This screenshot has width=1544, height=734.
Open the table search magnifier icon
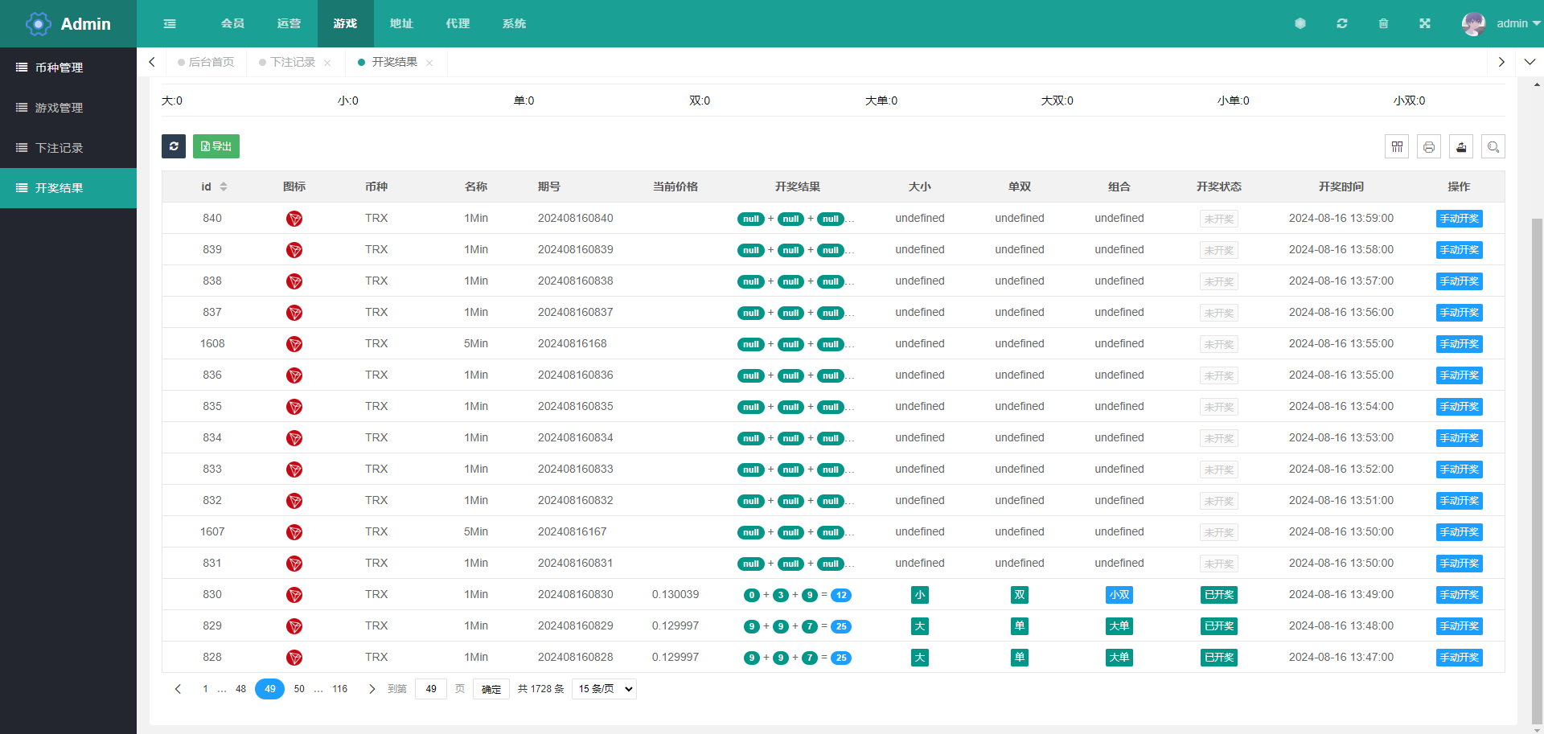[1493, 146]
